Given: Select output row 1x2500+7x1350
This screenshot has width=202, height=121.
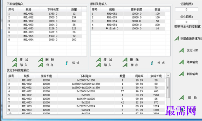Looking at the screenshot, I should (x=86, y=80).
